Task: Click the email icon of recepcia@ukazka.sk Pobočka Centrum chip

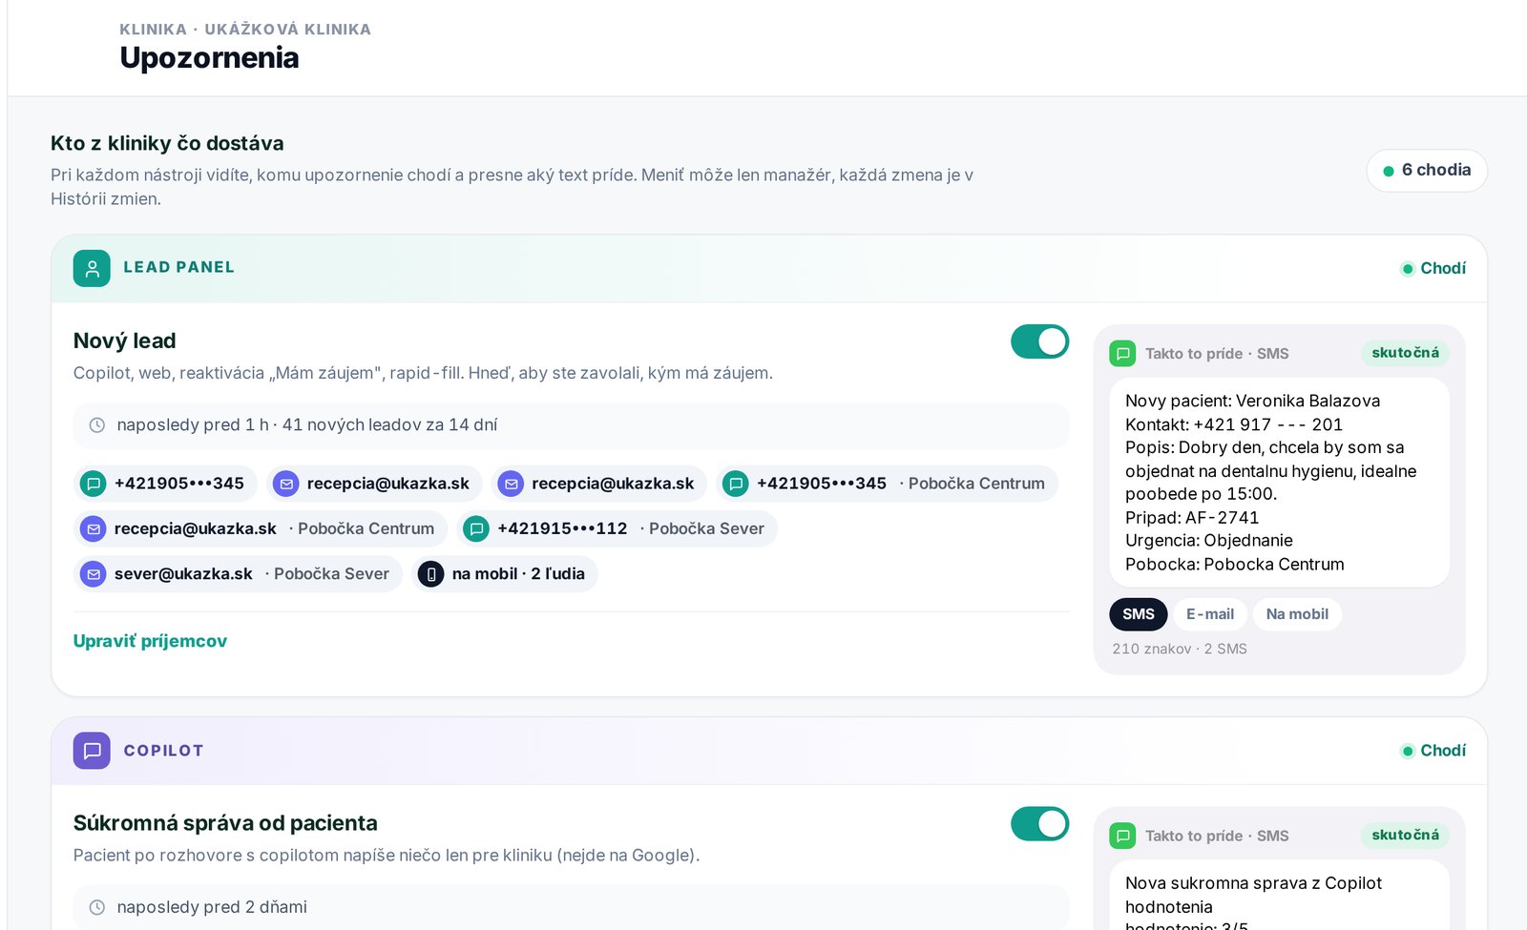Action: point(94,528)
